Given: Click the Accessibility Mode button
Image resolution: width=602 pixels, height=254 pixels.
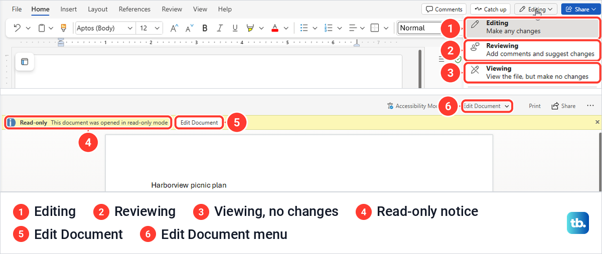Looking at the screenshot, I should tap(412, 106).
